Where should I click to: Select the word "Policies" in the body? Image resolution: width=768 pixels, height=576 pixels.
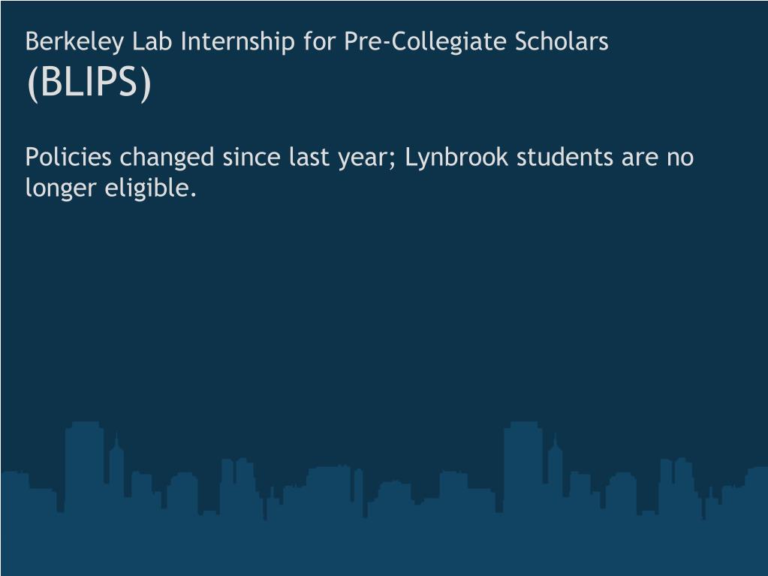[x=68, y=157]
